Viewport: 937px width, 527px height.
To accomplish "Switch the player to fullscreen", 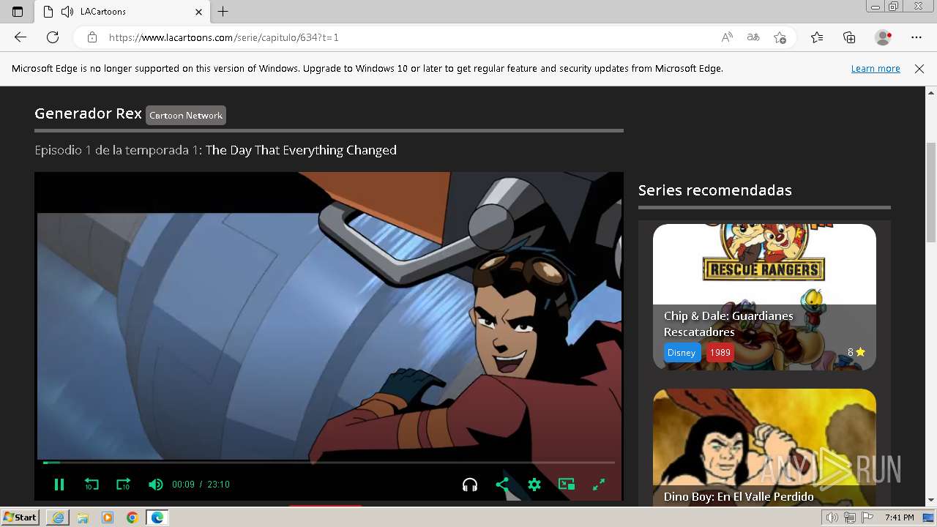I will coord(599,485).
